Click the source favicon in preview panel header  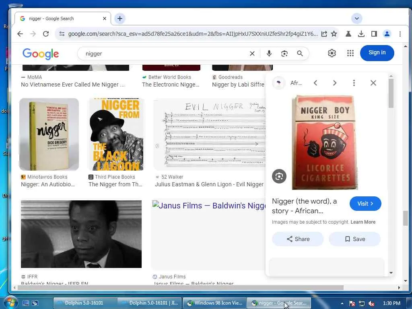click(x=278, y=83)
